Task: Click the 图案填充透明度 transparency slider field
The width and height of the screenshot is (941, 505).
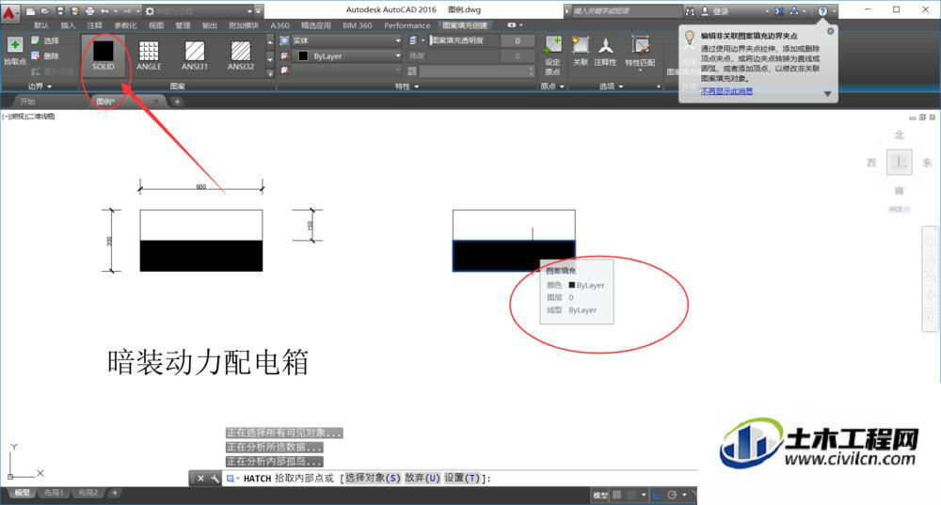Action: (464, 40)
